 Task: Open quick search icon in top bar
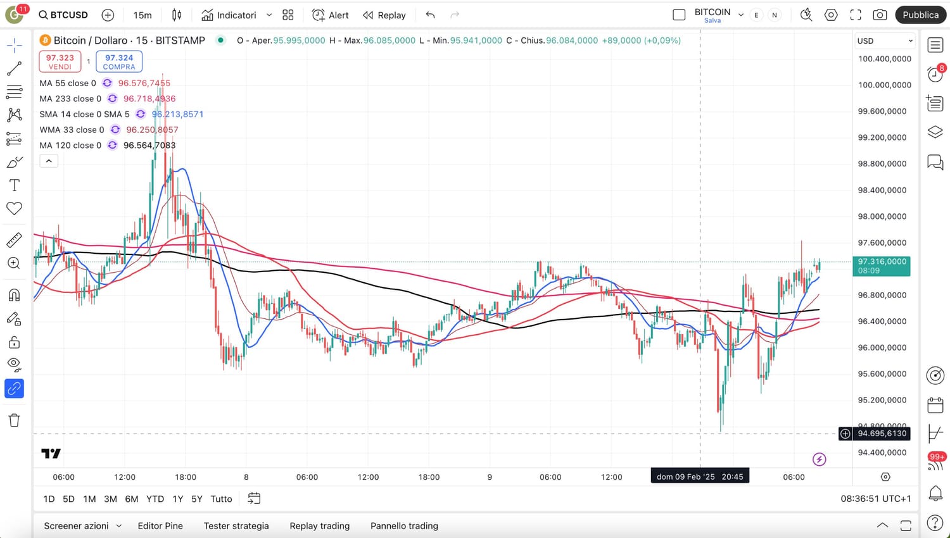point(806,15)
